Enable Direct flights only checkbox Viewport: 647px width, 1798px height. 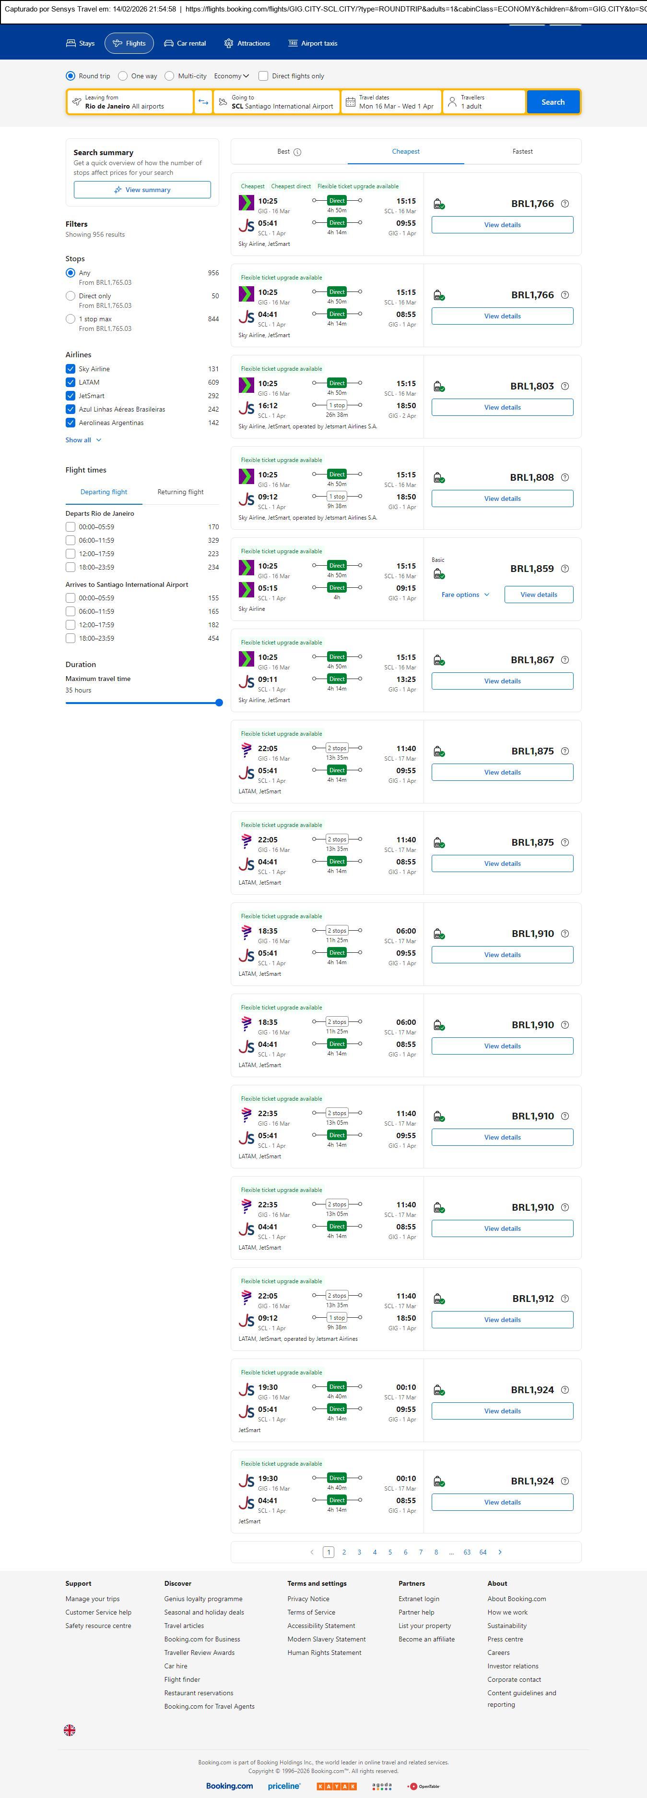pyautogui.click(x=263, y=76)
